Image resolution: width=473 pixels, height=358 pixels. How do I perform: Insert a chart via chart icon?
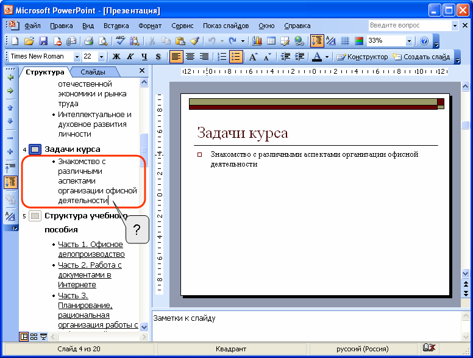coord(257,41)
